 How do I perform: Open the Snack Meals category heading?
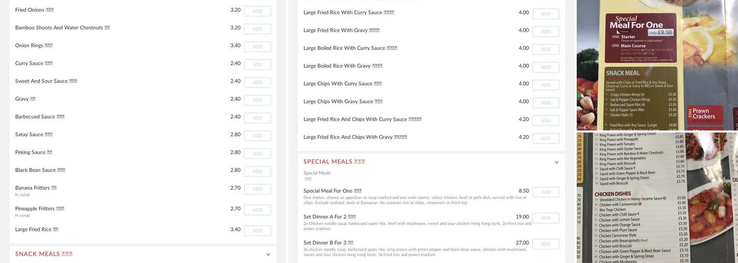(44, 254)
